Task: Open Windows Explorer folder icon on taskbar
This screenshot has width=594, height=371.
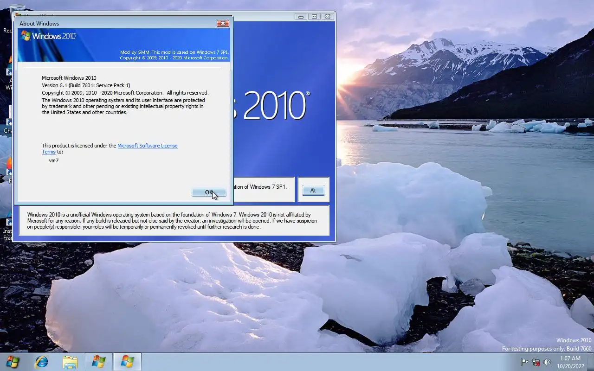Action: click(x=70, y=362)
